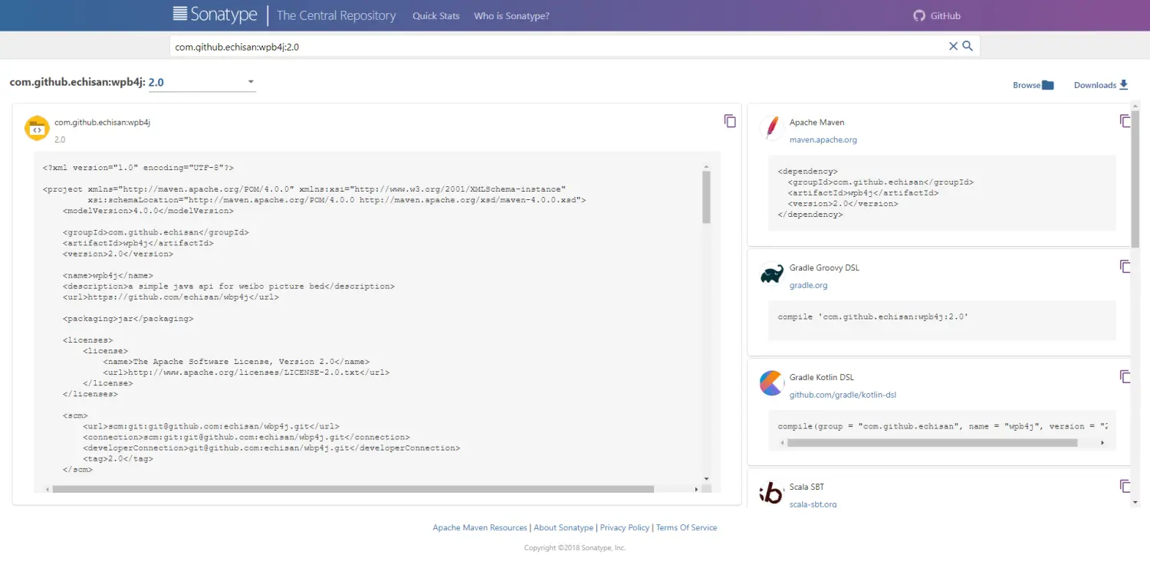Click the POM description line
Image resolution: width=1150 pixels, height=561 pixels.
pyautogui.click(x=228, y=286)
